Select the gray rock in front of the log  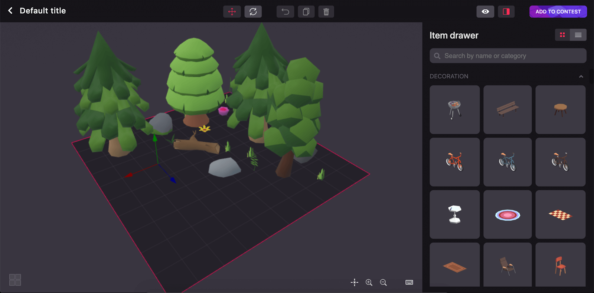[224, 167]
